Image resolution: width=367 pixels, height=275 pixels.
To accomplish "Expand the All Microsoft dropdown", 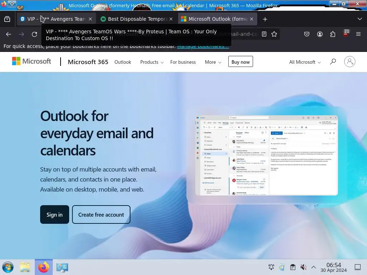I will (305, 62).
